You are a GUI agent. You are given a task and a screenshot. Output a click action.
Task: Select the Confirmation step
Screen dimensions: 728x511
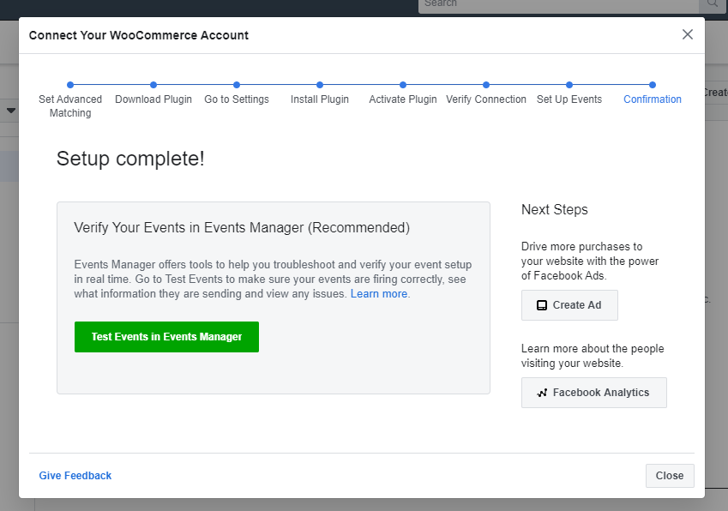pos(653,99)
